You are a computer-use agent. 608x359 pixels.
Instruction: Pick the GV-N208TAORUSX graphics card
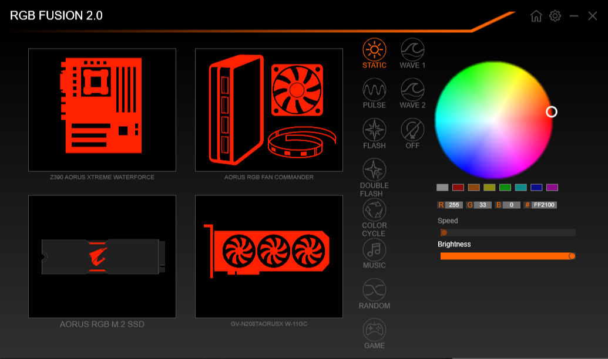[269, 255]
